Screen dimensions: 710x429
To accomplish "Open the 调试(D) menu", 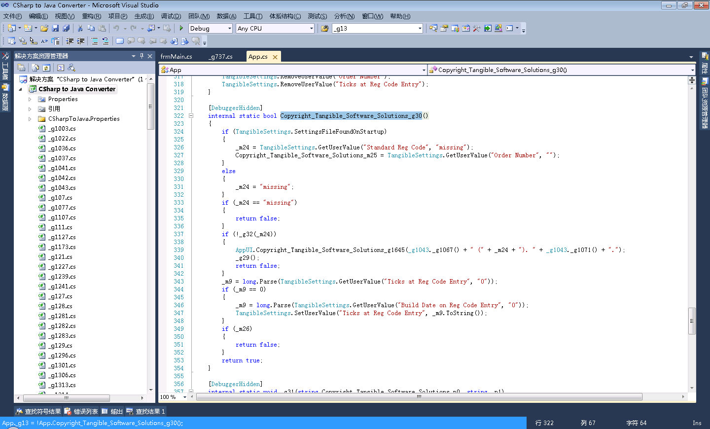I will coord(171,16).
